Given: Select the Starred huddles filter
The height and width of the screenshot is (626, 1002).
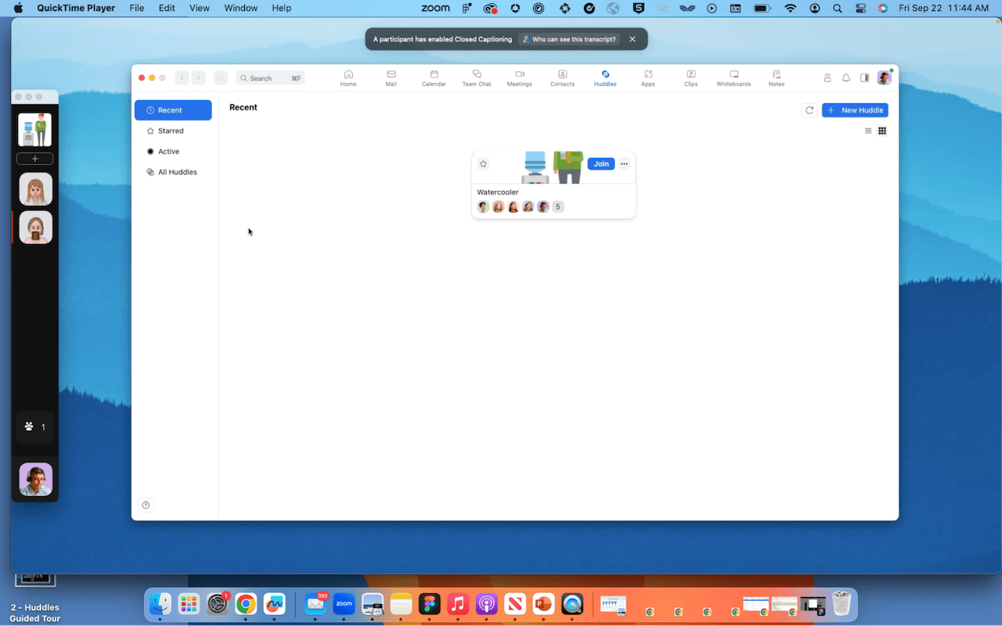Looking at the screenshot, I should pyautogui.click(x=169, y=131).
